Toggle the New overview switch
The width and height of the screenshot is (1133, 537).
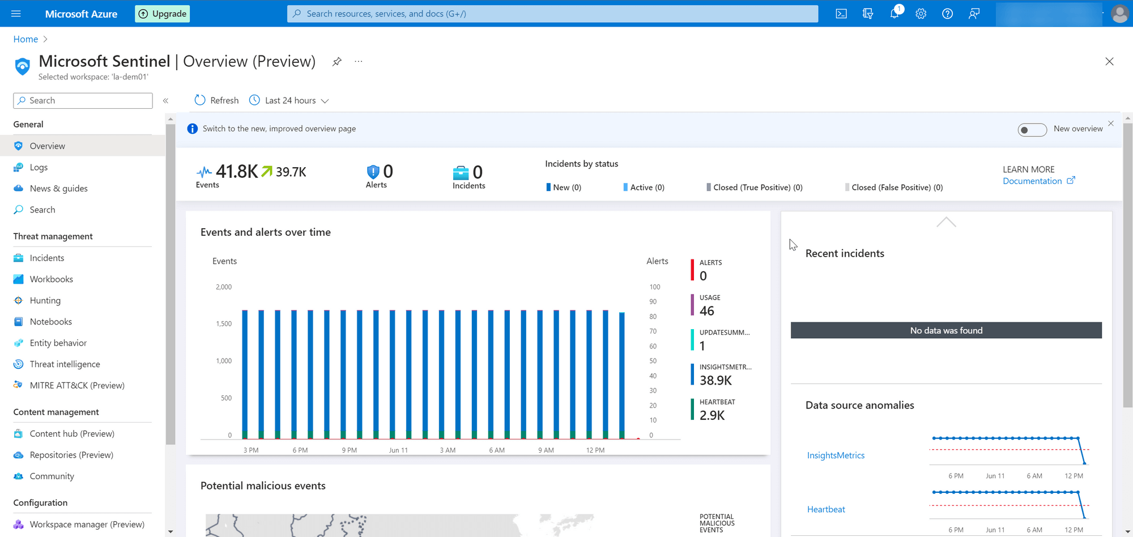click(1032, 130)
